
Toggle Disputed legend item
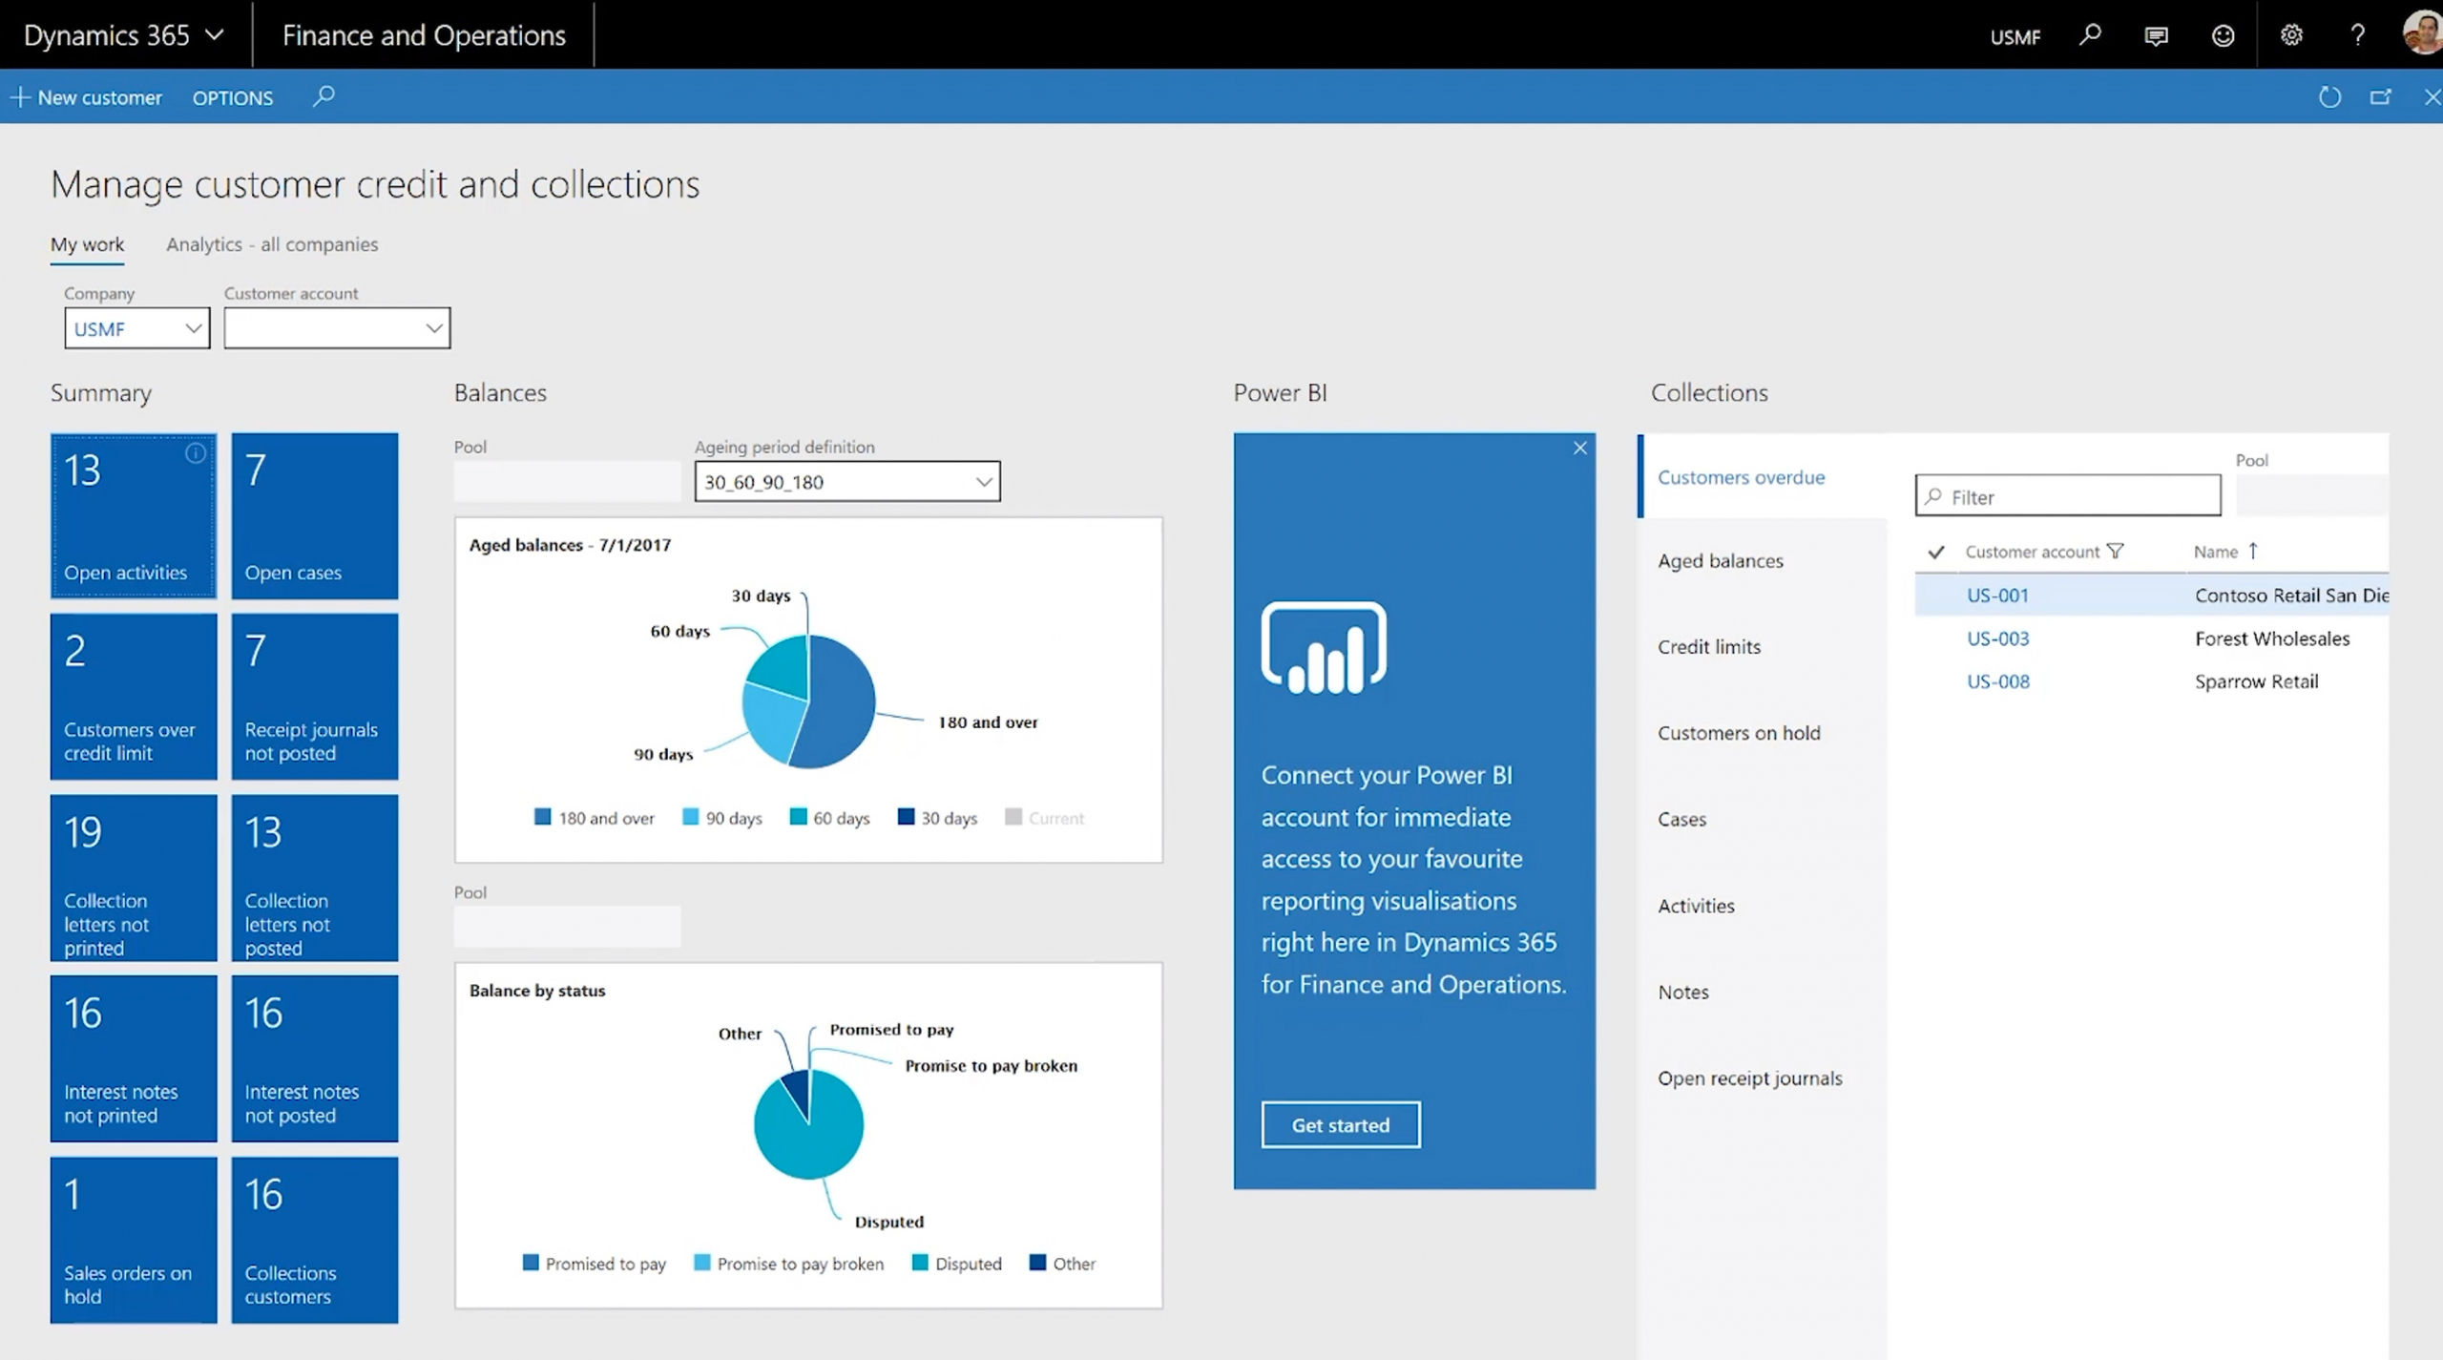point(957,1264)
